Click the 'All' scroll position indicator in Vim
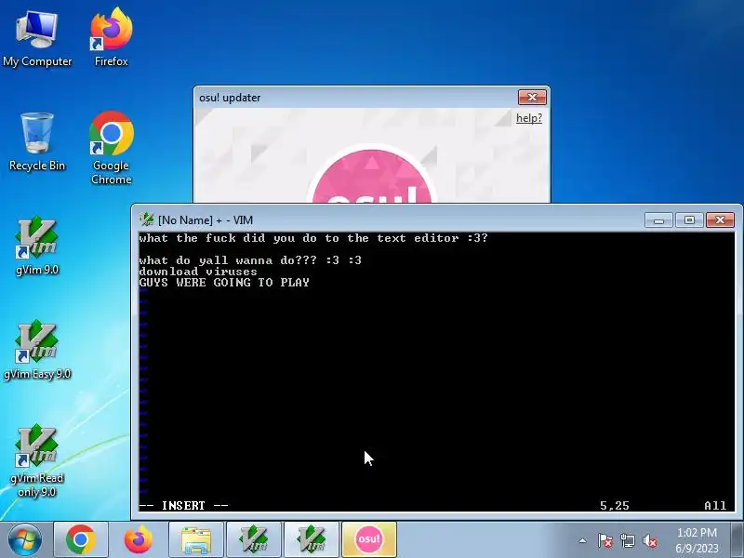744x558 pixels. (x=715, y=506)
